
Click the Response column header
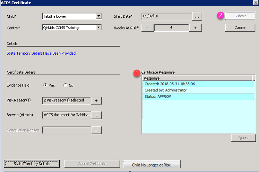197,78
